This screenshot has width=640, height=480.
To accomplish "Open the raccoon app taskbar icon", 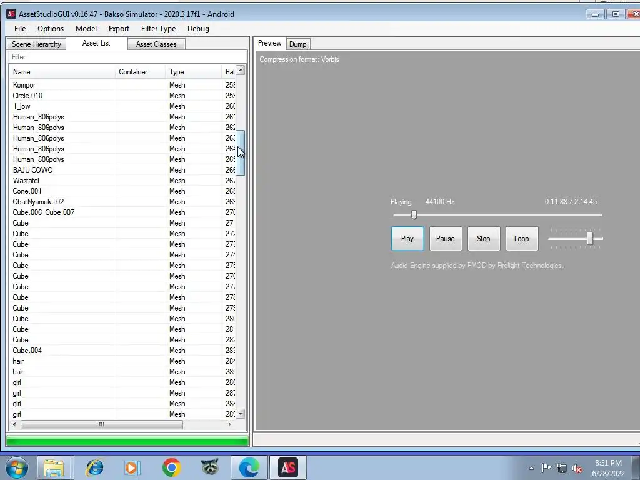I will point(210,467).
